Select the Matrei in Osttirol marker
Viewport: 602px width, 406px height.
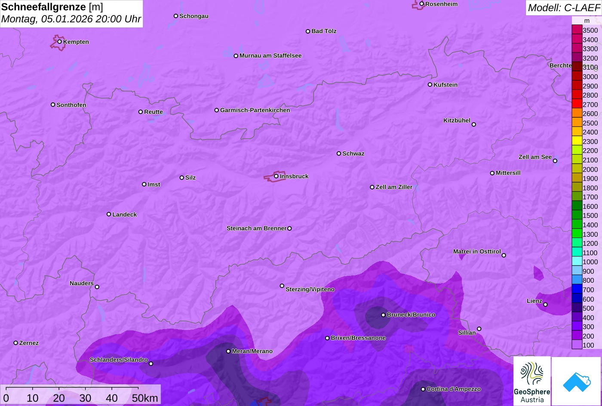pyautogui.click(x=504, y=255)
